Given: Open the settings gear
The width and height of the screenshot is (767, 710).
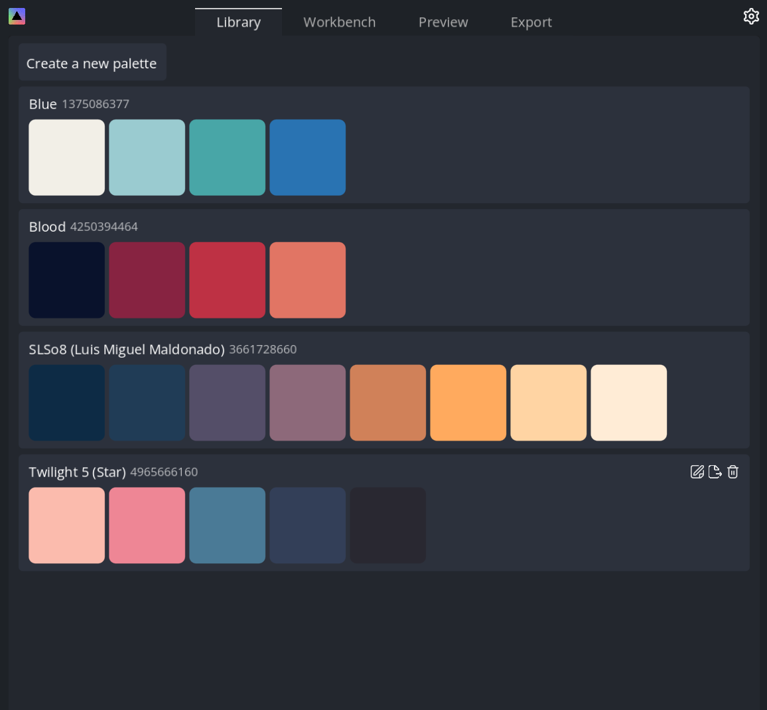Looking at the screenshot, I should 751,16.
